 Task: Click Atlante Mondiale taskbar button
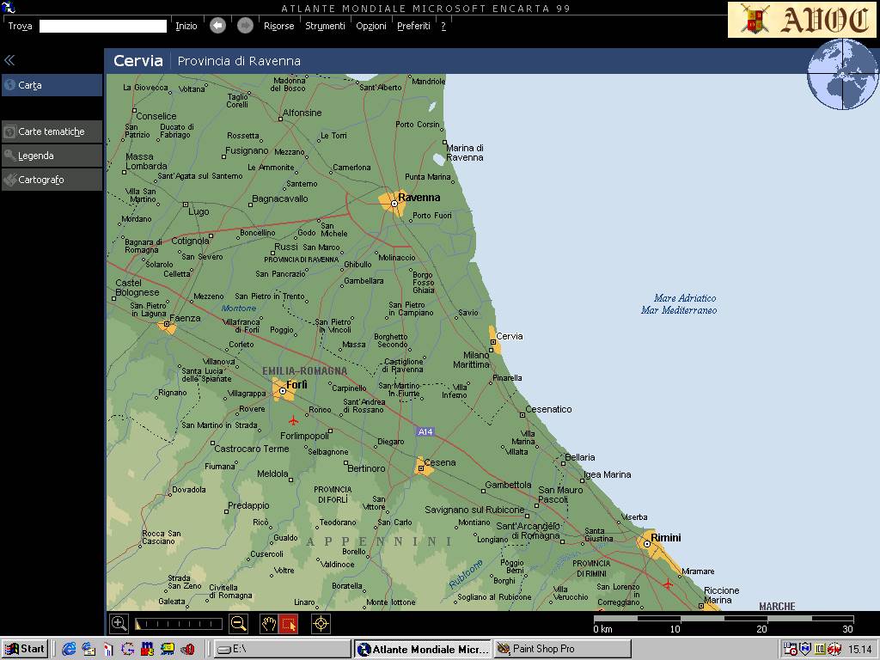coord(423,649)
